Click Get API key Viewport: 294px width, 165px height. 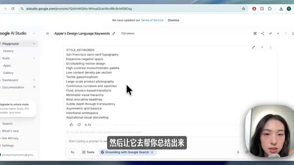point(10,138)
